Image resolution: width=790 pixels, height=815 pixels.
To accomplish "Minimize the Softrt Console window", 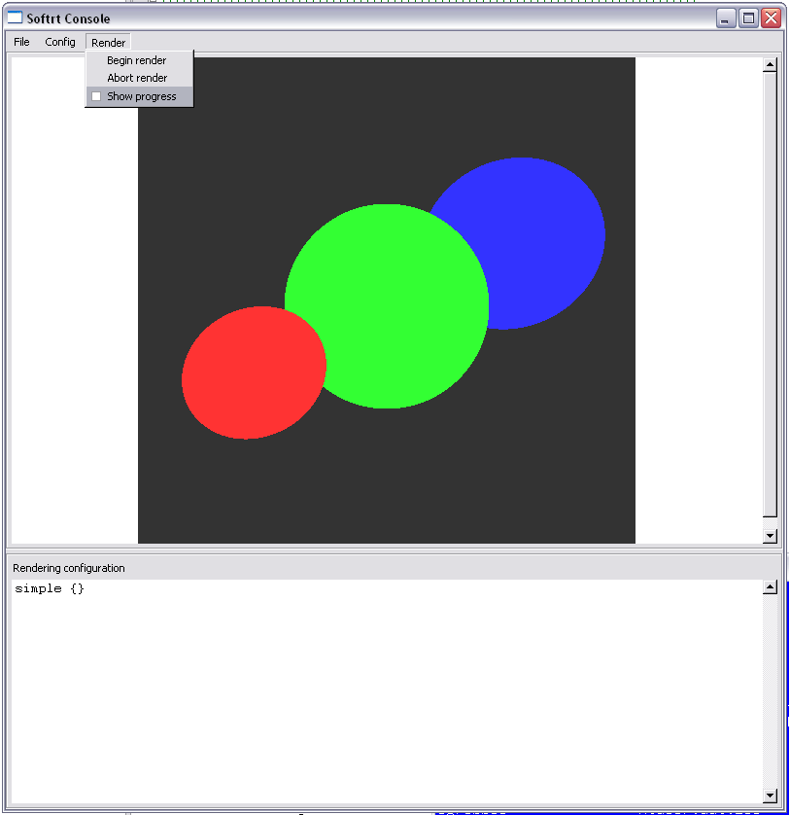I will point(726,18).
